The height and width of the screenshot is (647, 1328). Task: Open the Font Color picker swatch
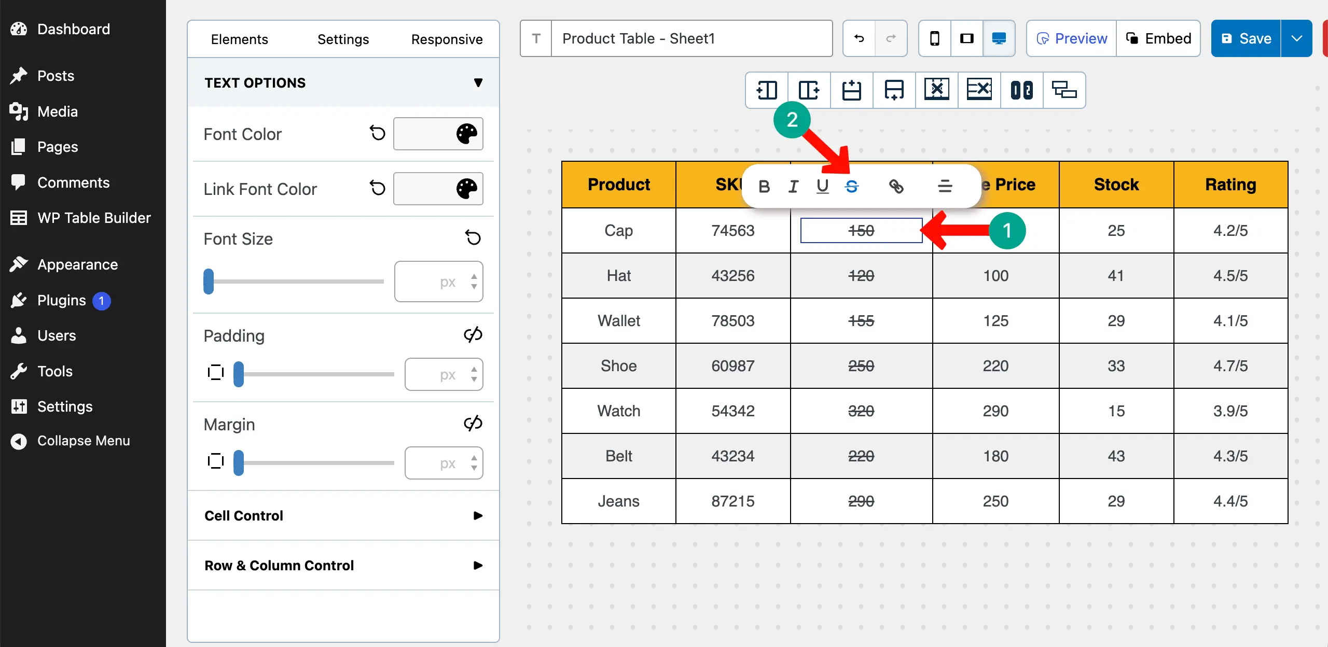(437, 134)
